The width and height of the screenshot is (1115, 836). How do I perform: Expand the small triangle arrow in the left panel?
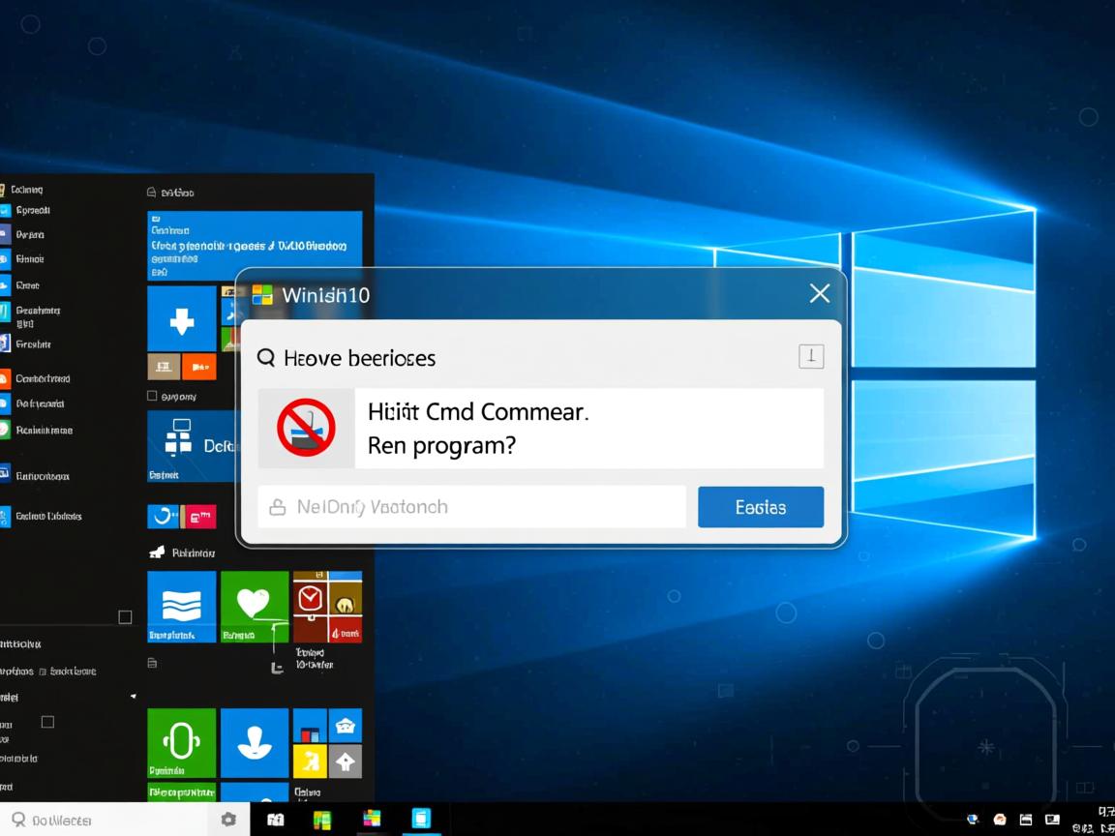[133, 697]
